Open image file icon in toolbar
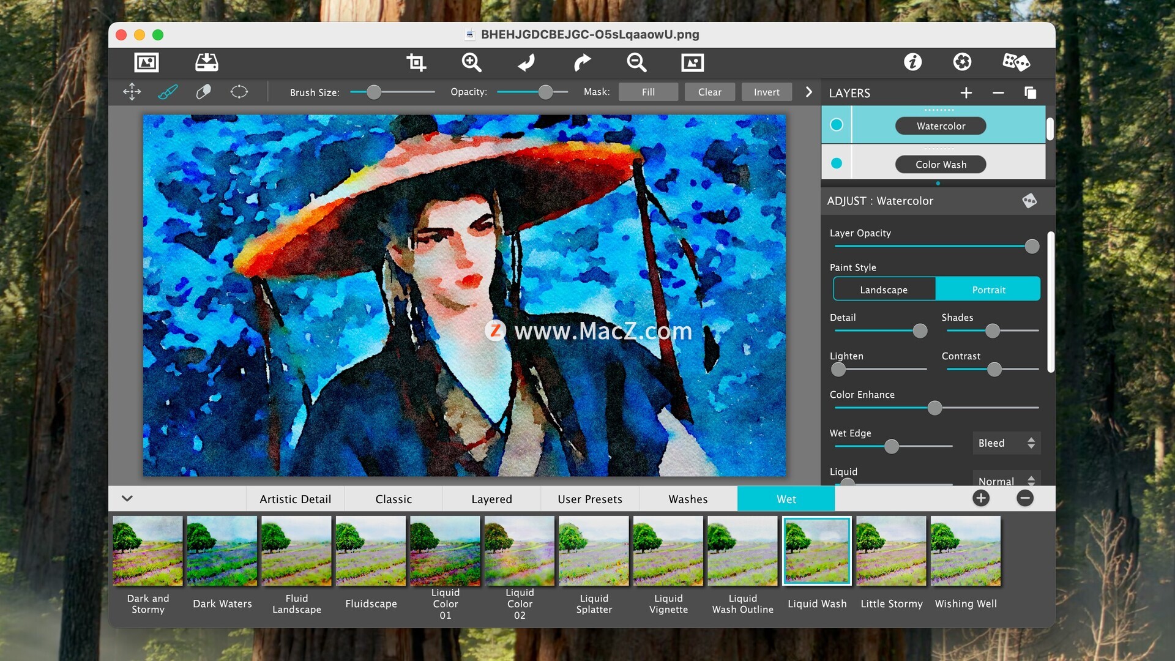 pyautogui.click(x=146, y=62)
